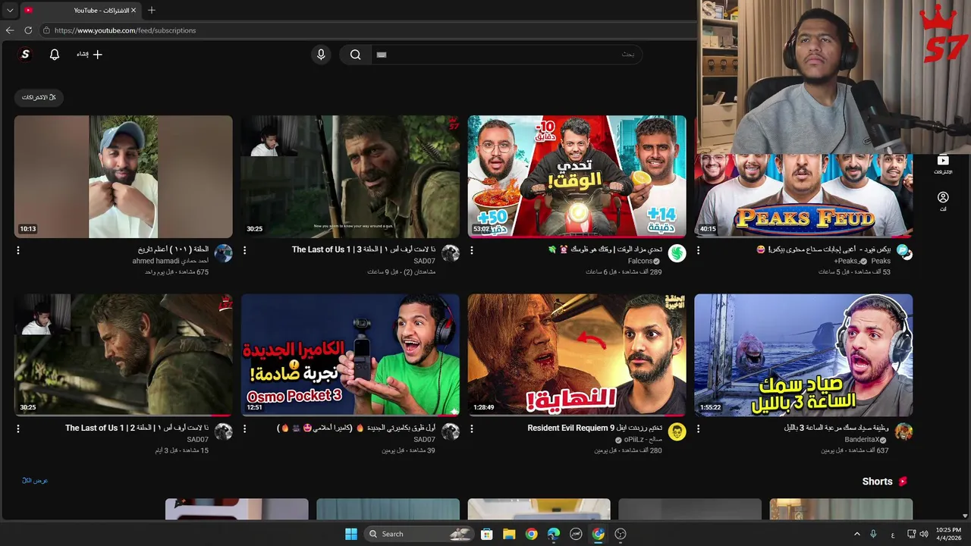The height and width of the screenshot is (546, 971).
Task: Open OBS Studio from the taskbar
Action: point(621,534)
